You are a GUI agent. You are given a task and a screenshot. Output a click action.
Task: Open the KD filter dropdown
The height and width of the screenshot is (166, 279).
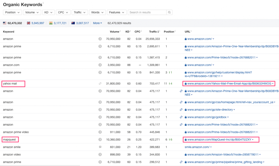pyautogui.click(x=48, y=12)
